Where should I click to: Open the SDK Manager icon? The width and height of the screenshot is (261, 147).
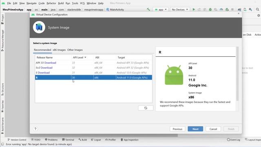250,9
